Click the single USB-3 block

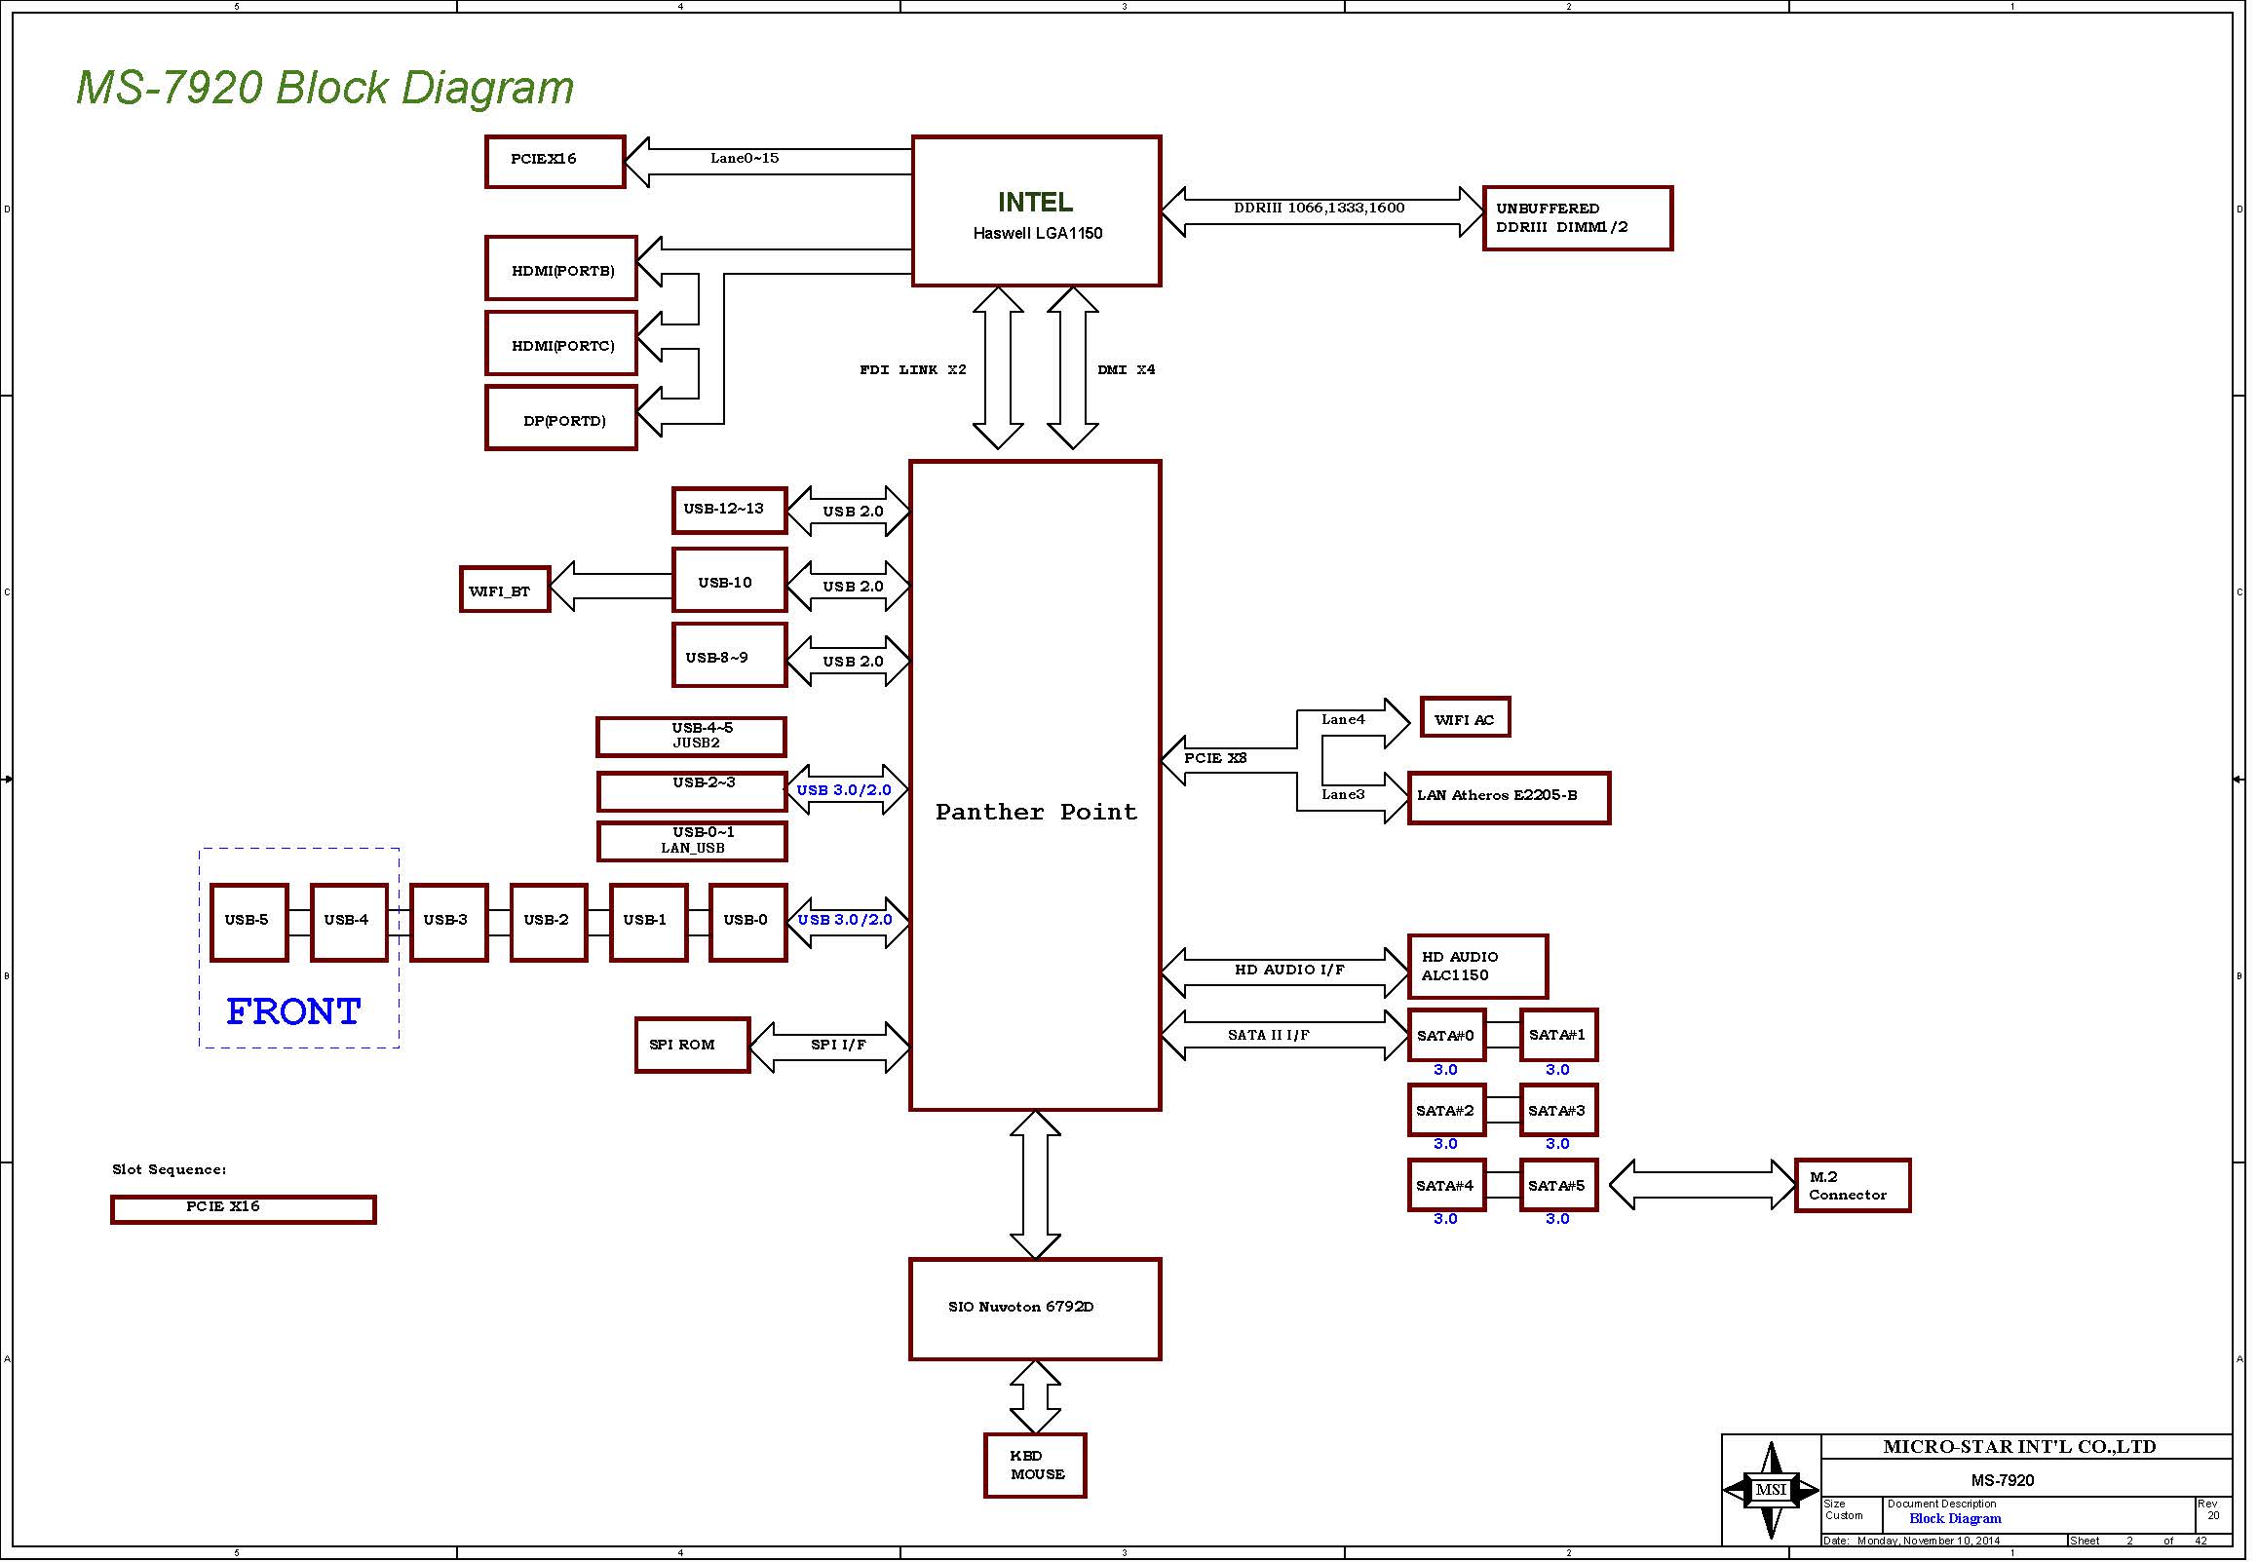pyautogui.click(x=449, y=923)
